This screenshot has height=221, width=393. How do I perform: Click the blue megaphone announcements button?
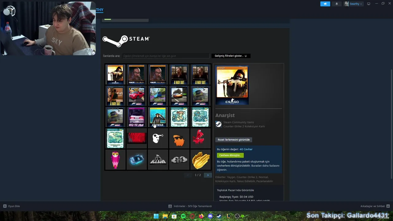tap(325, 4)
